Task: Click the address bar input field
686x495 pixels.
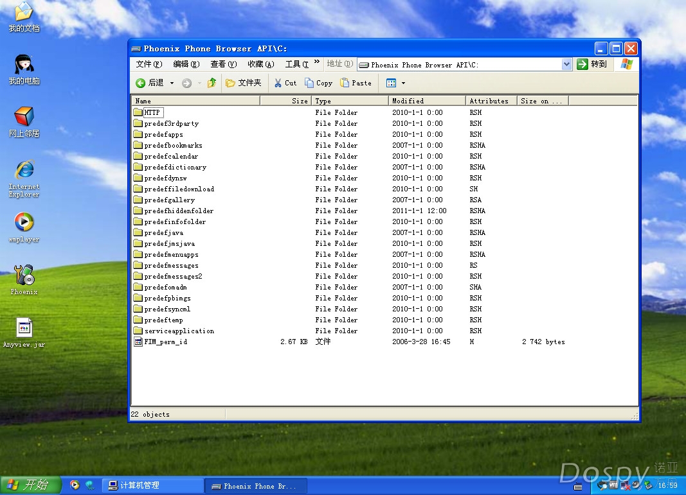Action: click(x=460, y=65)
